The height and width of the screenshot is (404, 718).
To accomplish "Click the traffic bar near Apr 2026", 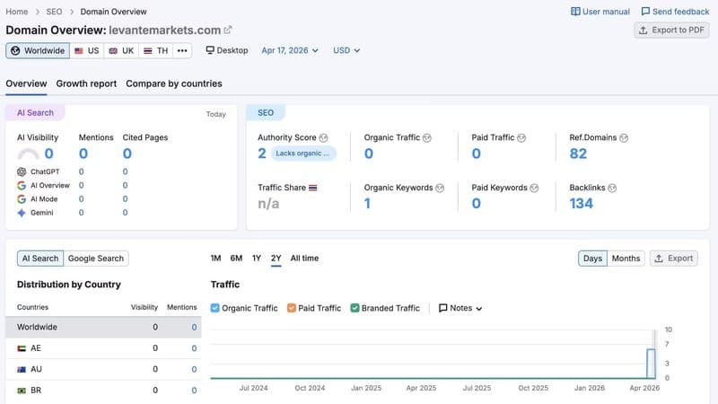I will tap(651, 364).
